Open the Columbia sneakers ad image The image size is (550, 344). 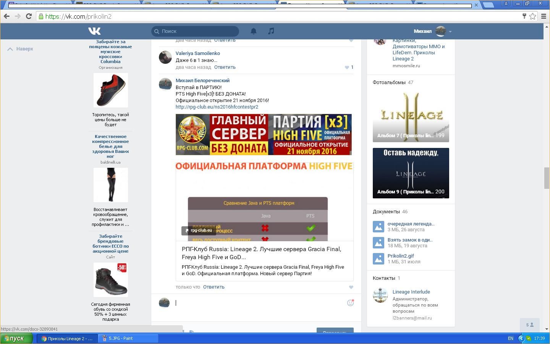(111, 90)
